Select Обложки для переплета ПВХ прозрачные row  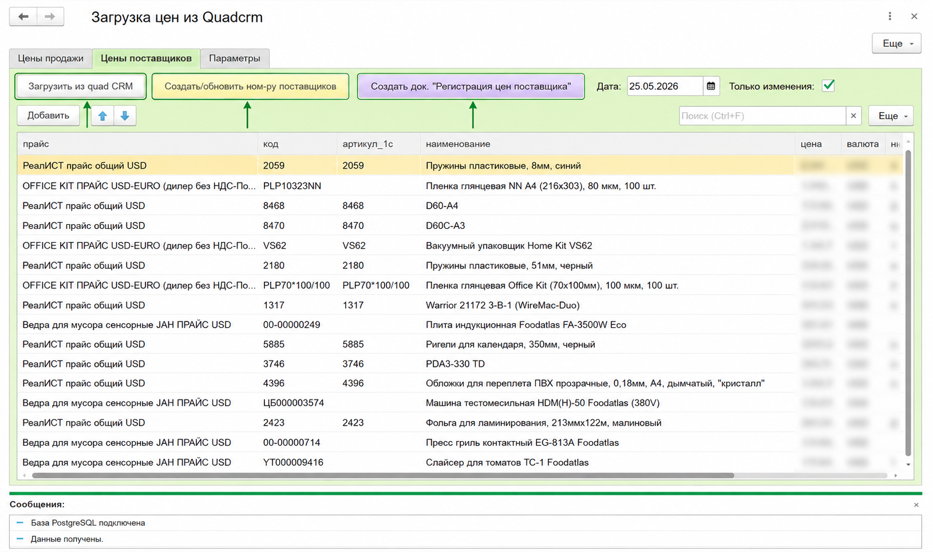click(460, 383)
